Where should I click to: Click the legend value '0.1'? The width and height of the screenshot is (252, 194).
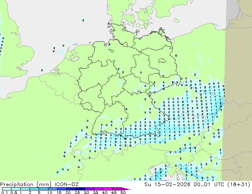point(4,192)
